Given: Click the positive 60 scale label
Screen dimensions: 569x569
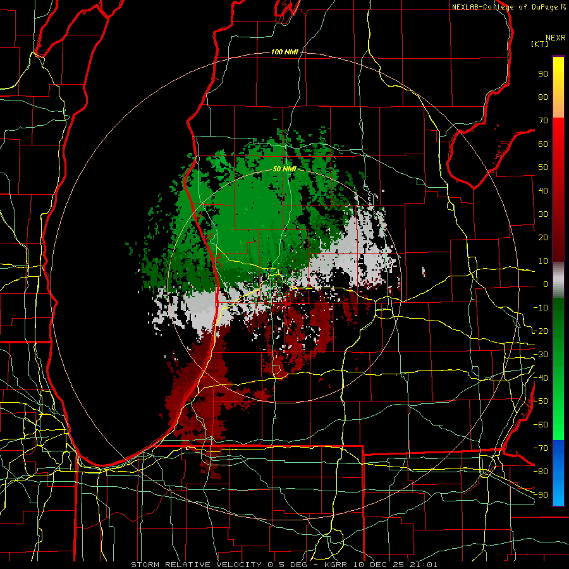Looking at the screenshot, I should (x=543, y=144).
